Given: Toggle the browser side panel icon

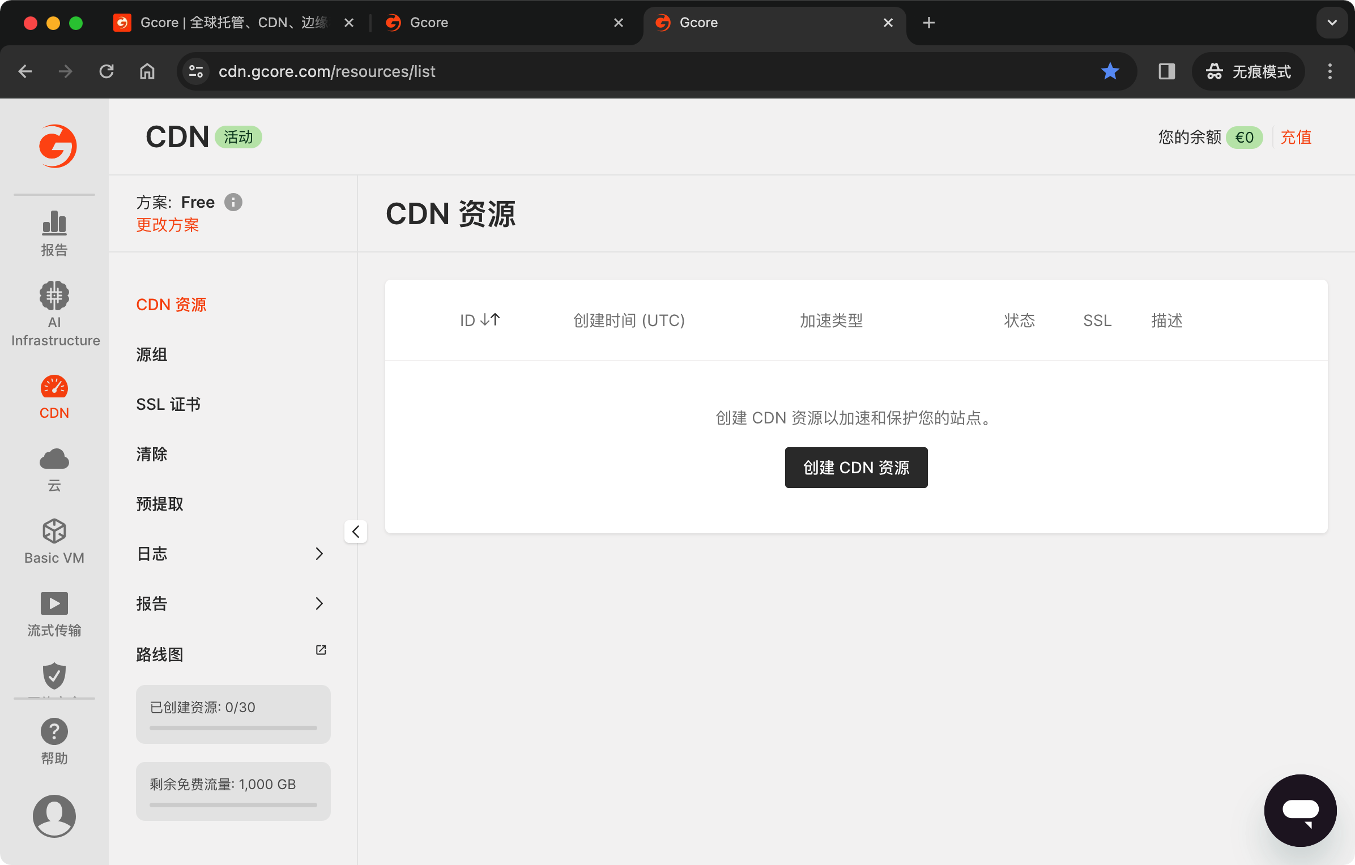Looking at the screenshot, I should 1166,71.
